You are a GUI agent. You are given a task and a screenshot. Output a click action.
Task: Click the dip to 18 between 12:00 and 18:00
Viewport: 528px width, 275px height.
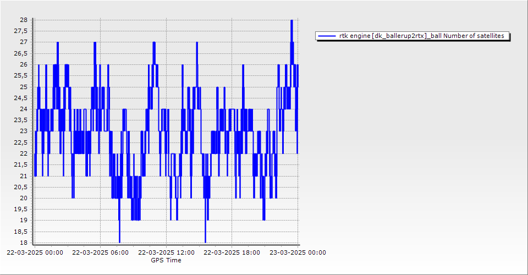coord(205,241)
